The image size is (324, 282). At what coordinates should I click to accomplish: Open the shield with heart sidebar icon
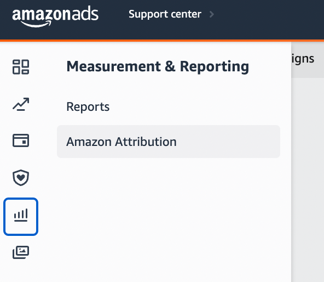pos(21,178)
